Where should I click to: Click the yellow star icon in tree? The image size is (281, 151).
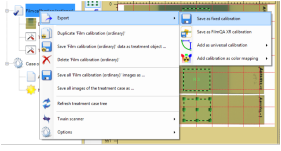[x=31, y=89]
